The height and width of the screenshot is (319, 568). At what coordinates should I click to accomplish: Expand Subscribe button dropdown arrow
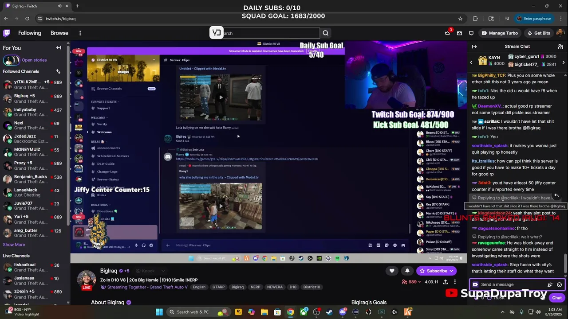452,271
